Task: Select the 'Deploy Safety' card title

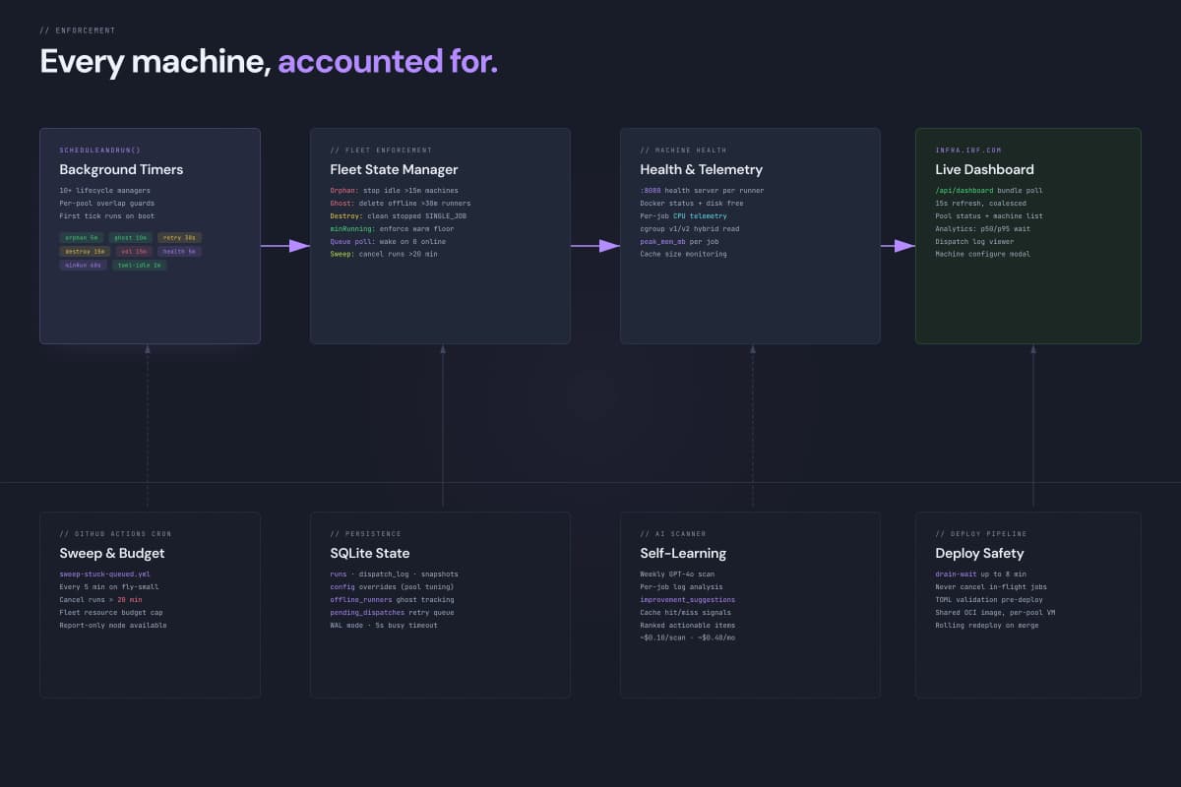Action: click(979, 554)
